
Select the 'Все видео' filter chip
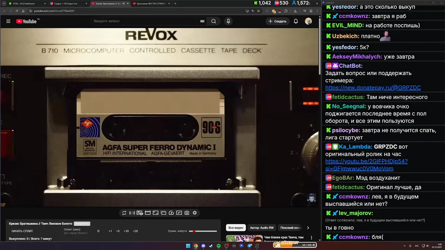coord(236,228)
